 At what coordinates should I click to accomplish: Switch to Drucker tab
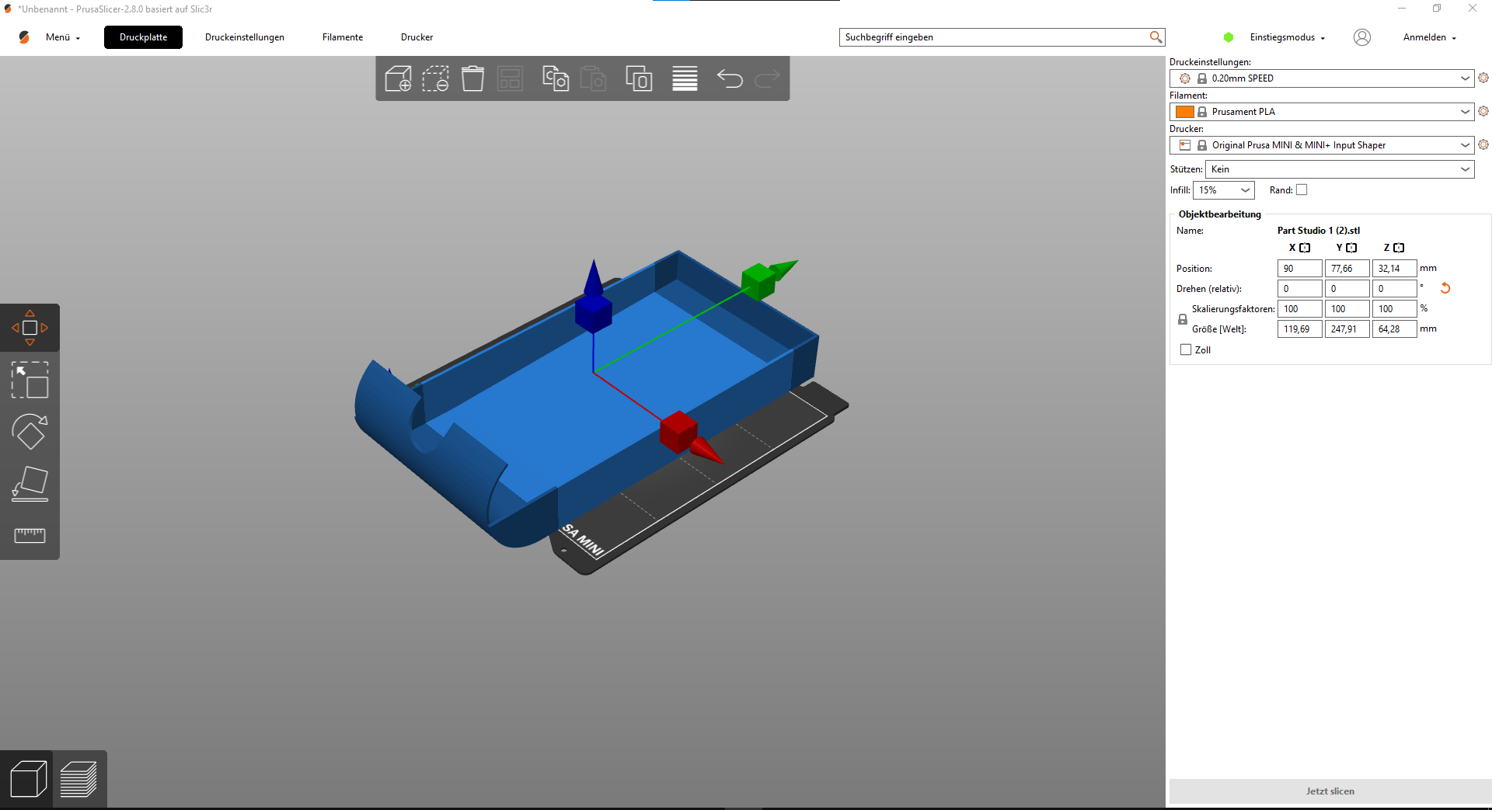[x=417, y=37]
